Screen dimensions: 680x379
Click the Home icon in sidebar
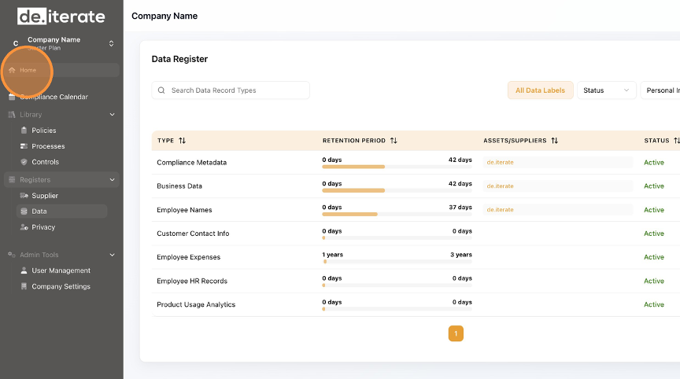click(12, 70)
